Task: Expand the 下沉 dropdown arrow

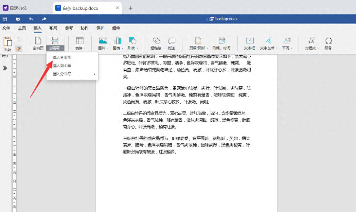Action: click(292, 48)
